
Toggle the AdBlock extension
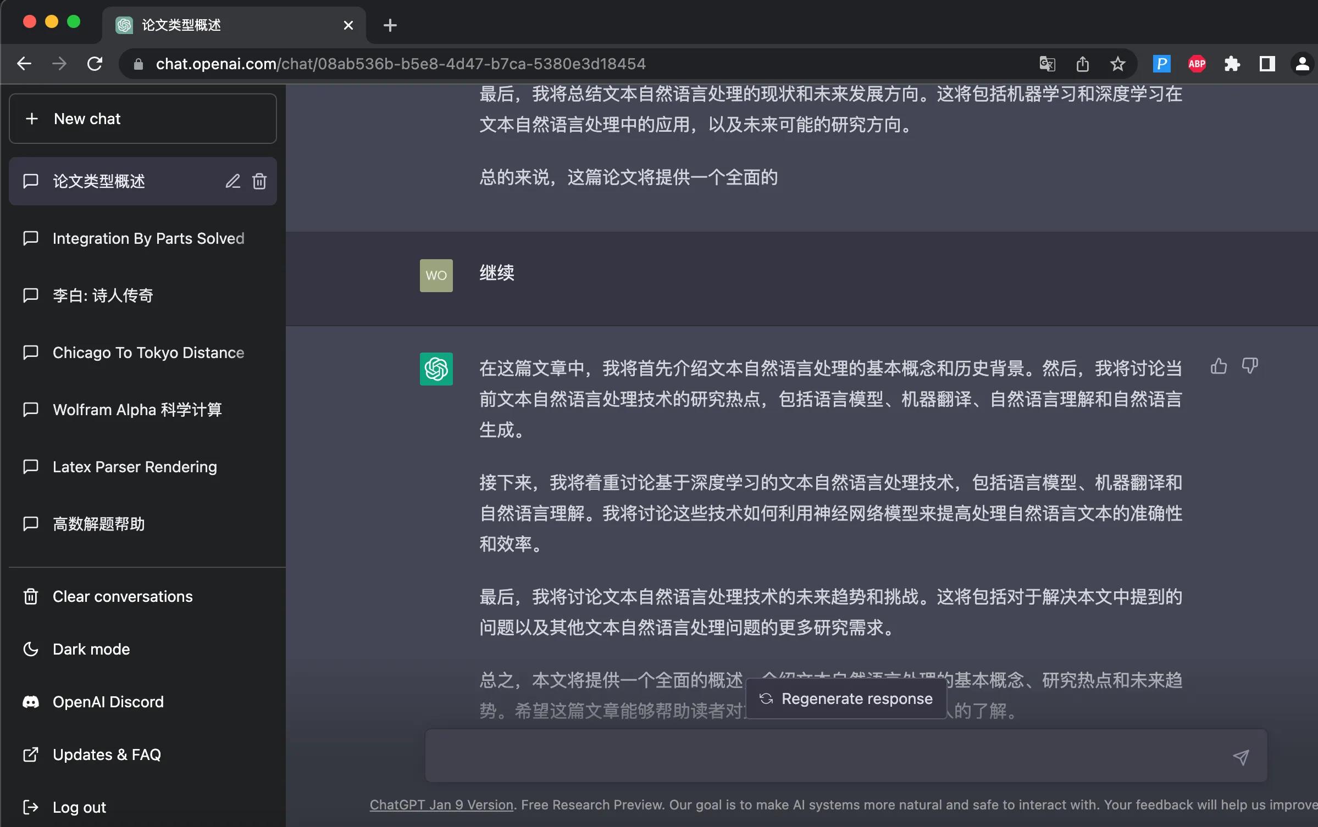tap(1197, 63)
